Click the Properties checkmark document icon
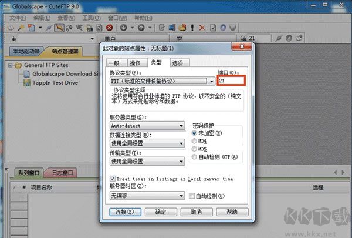The height and width of the screenshot is (238, 352). click(x=212, y=28)
